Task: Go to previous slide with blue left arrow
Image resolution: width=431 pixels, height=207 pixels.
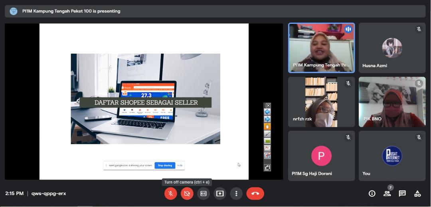Action: [x=267, y=112]
